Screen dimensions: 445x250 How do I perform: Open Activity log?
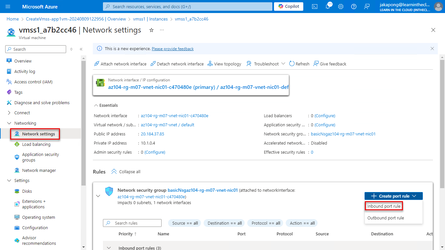[24, 71]
